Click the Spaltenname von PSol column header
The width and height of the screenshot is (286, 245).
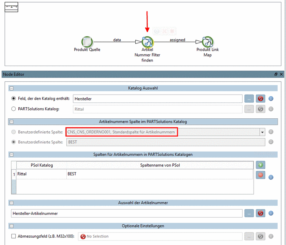coord(160,165)
